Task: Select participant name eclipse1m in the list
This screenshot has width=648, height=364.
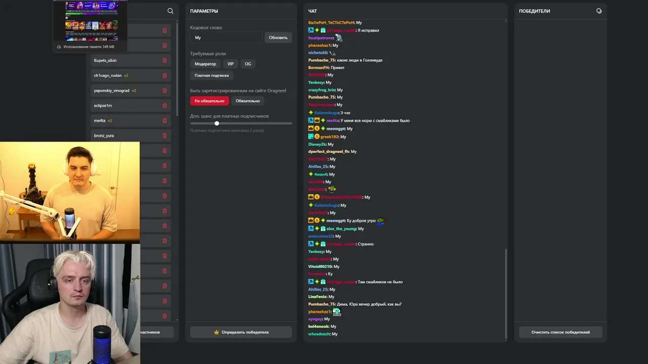Action: [x=103, y=106]
